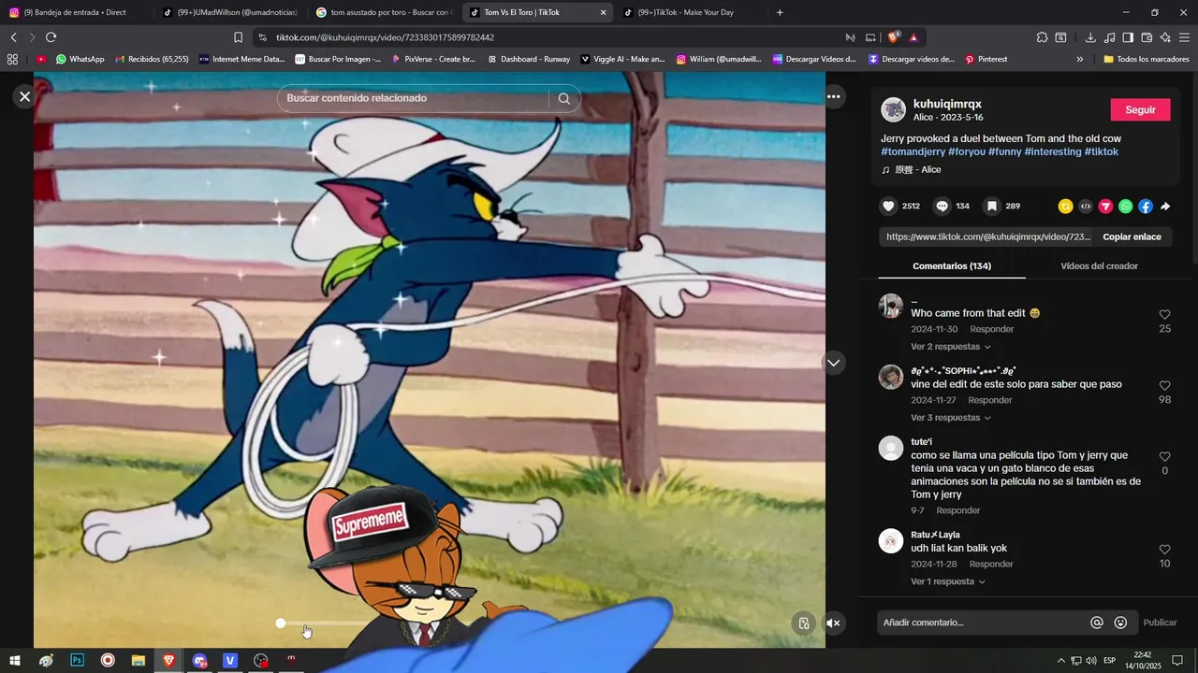Open a new browser tab
The width and height of the screenshot is (1198, 673).
780,12
